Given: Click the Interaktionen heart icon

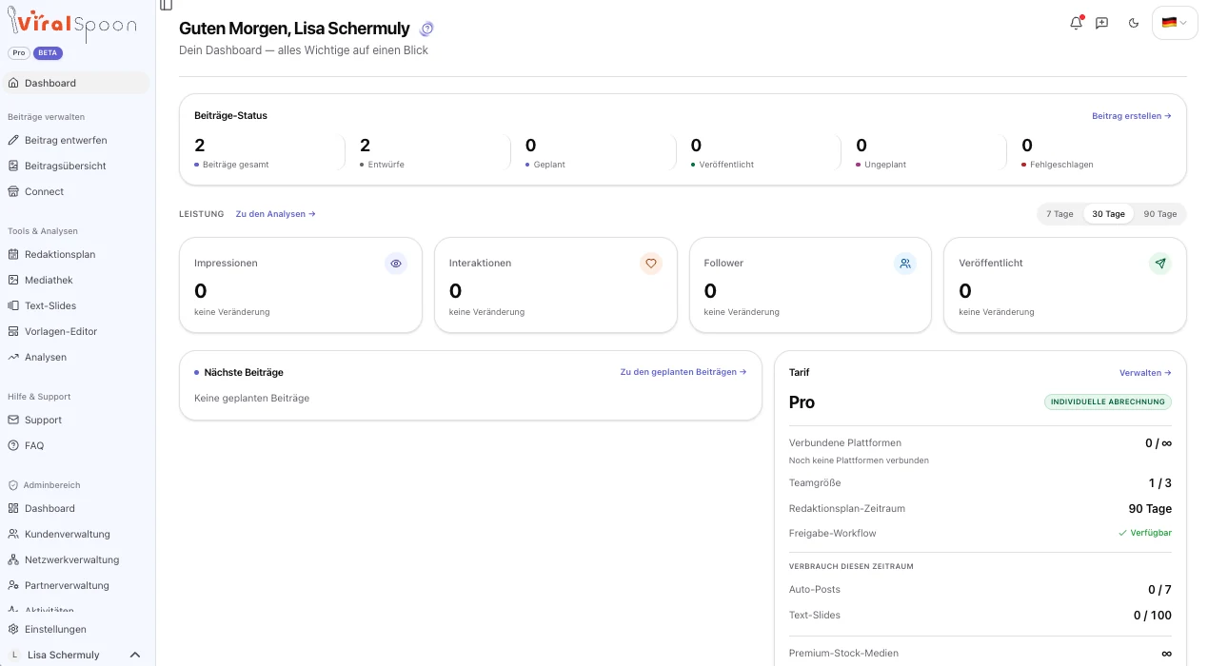Looking at the screenshot, I should point(651,264).
